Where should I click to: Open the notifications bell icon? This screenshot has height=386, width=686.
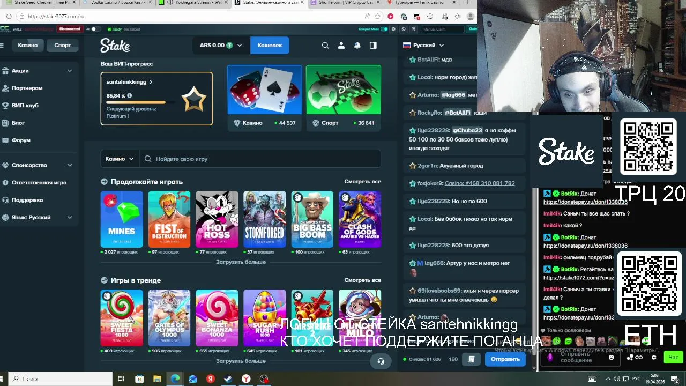(357, 46)
